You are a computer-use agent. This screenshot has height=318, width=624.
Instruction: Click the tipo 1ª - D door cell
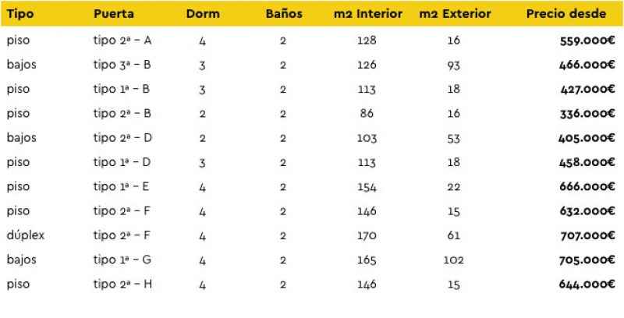click(122, 162)
